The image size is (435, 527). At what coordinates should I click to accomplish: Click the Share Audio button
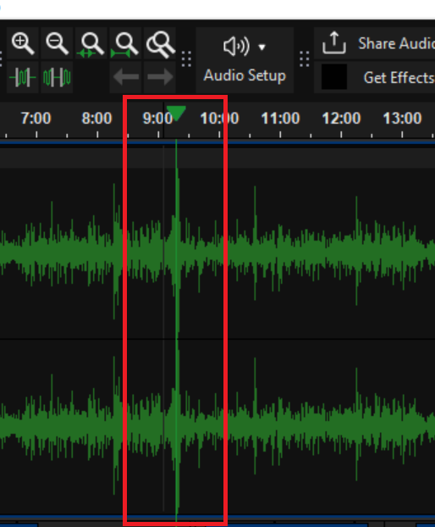pyautogui.click(x=374, y=43)
